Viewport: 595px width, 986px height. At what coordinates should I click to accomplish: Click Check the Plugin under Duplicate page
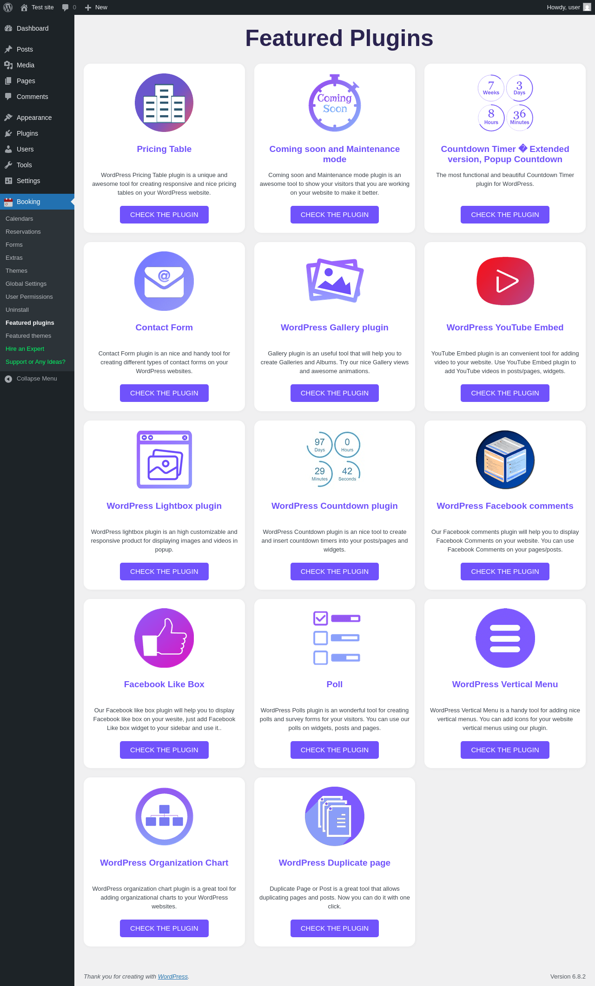[x=335, y=928]
